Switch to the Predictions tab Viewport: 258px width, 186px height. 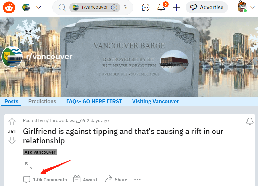(x=42, y=101)
